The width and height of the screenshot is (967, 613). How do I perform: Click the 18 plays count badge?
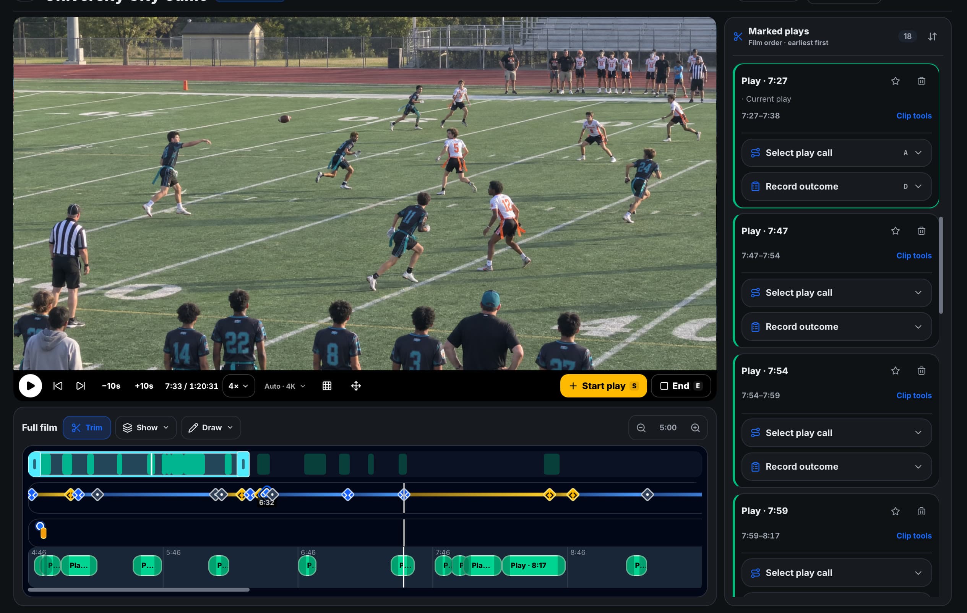click(x=907, y=37)
